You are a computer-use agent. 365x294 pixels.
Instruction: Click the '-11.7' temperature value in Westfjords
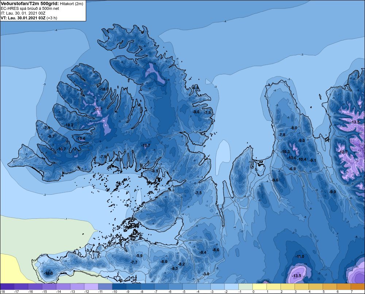(x=98, y=109)
